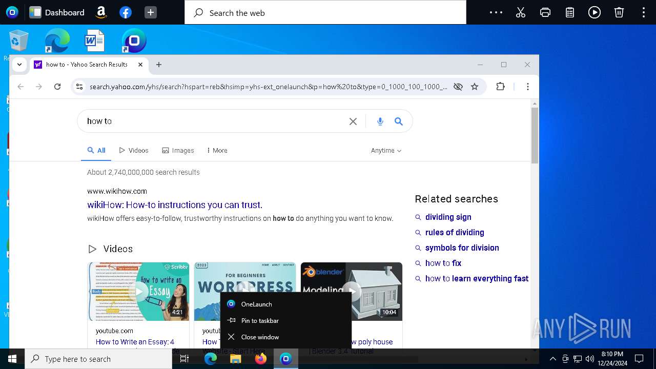
Task: Launch the OneLaunch desktop shortcut
Action: [134, 40]
